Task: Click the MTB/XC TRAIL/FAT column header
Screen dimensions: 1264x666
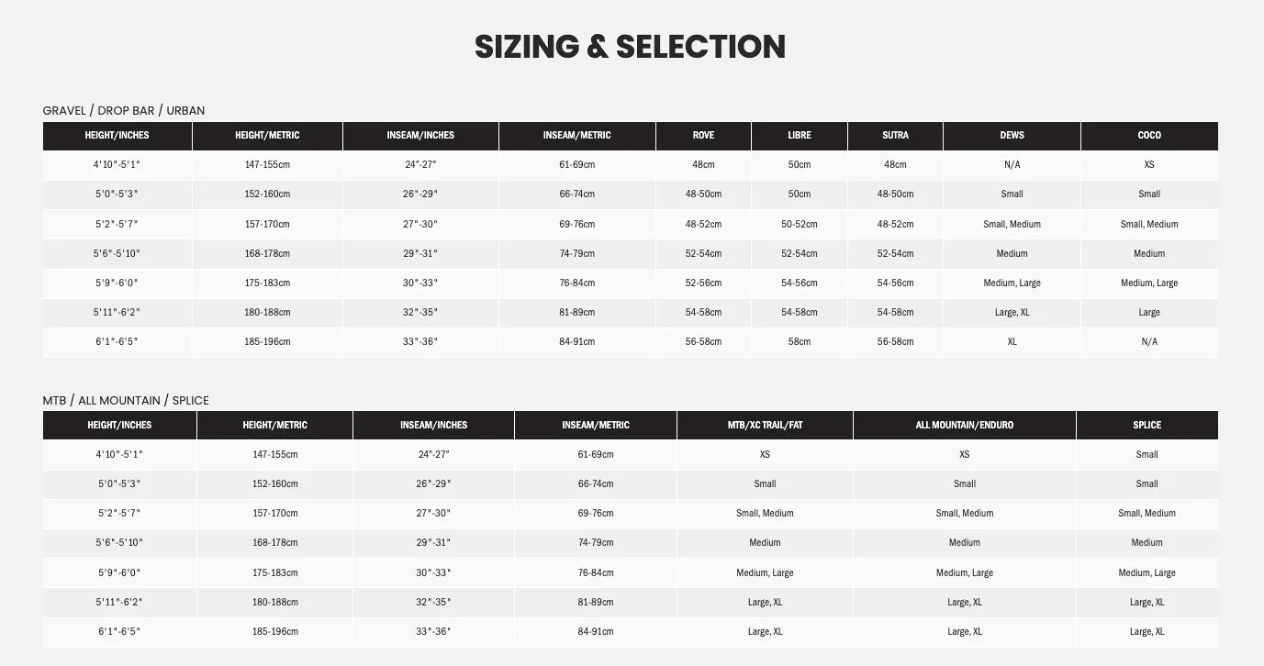Action: click(x=765, y=425)
